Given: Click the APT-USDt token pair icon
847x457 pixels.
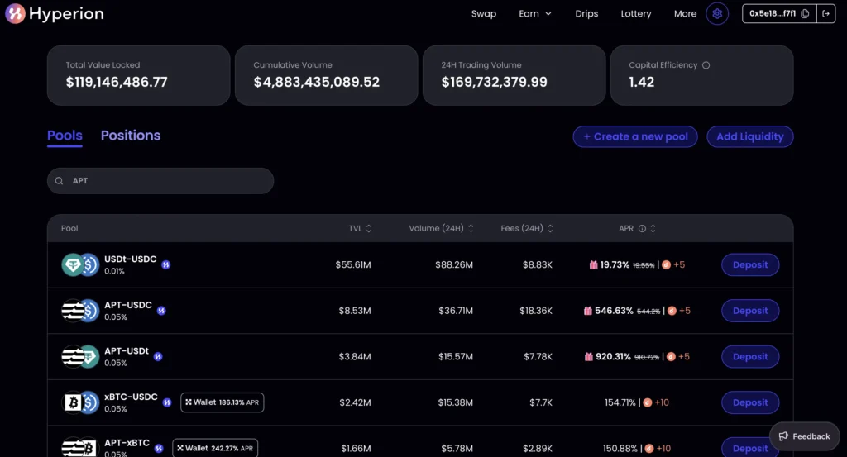Looking at the screenshot, I should coord(80,357).
